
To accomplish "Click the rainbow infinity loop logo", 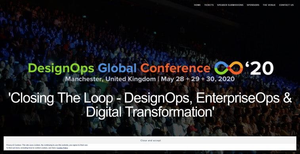I will tap(228, 68).
